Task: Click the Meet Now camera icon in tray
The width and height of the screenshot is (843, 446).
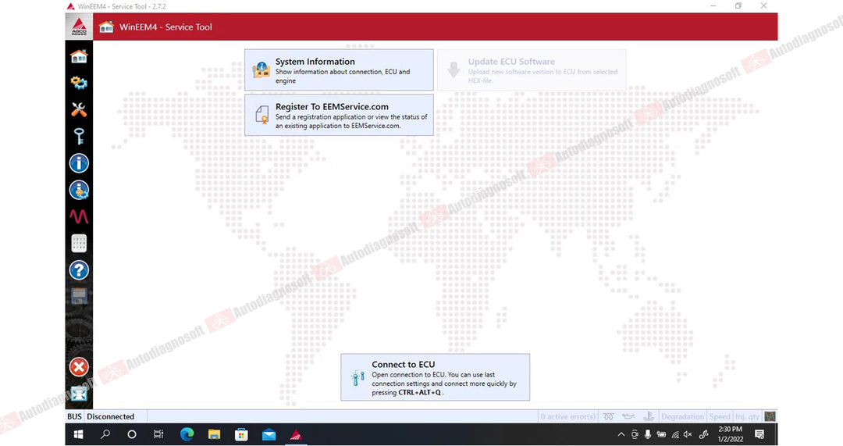Action: [635, 434]
